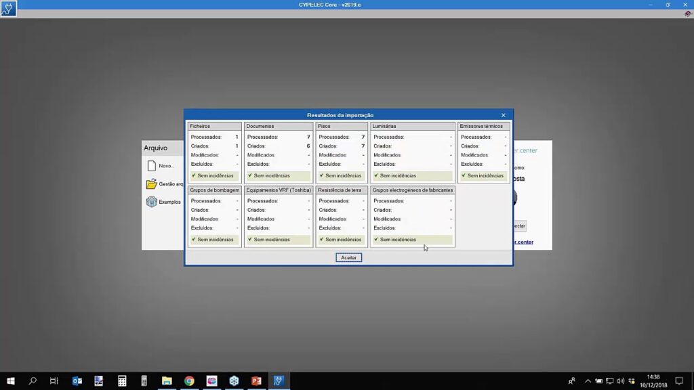The image size is (694, 390).
Task: Click the Aceitar button
Action: point(348,258)
